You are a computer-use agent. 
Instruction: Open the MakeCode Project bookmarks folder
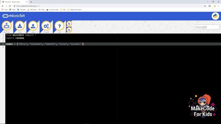click(75, 10)
